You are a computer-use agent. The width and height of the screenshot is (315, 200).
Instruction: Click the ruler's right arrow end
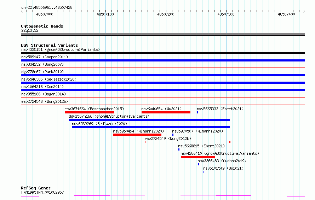(304, 11)
